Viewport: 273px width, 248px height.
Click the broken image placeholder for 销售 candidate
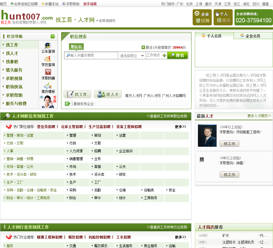(202, 159)
